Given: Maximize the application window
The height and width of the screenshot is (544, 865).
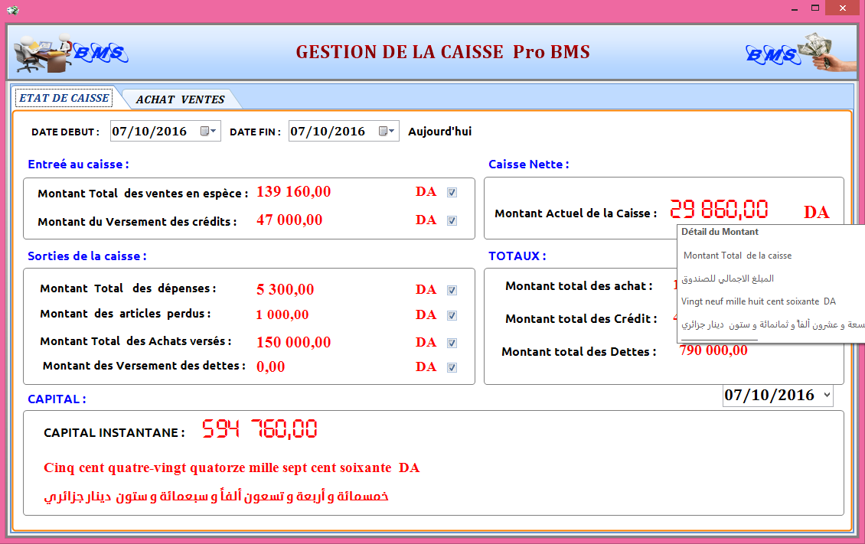Looking at the screenshot, I should click(814, 8).
